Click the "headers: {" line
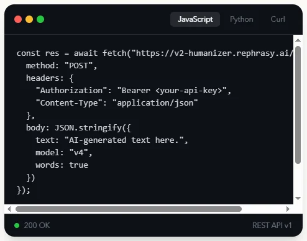This screenshot has height=241, width=307. 50,78
